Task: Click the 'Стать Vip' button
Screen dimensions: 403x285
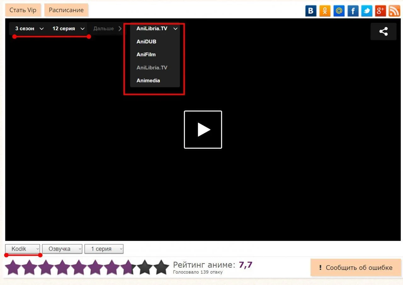Action: click(x=23, y=10)
